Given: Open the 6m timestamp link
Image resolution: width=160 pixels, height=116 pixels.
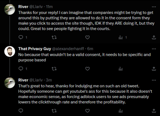Looking at the screenshot, I should (90, 49).
